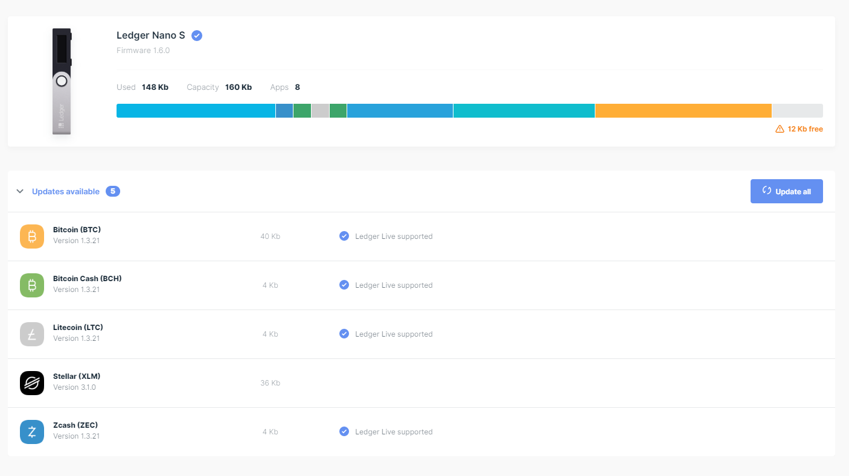This screenshot has width=849, height=476.
Task: Click the Ledger Nano S title
Action: (x=151, y=36)
